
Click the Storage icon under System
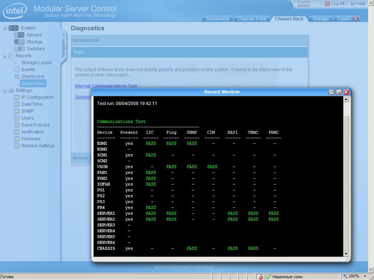tap(19, 42)
